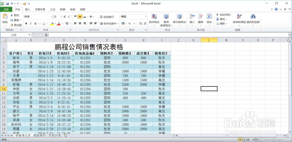Image resolution: width=292 pixels, height=142 pixels.
Task: Switch to the 插入 Insert tab
Action: (27, 9)
